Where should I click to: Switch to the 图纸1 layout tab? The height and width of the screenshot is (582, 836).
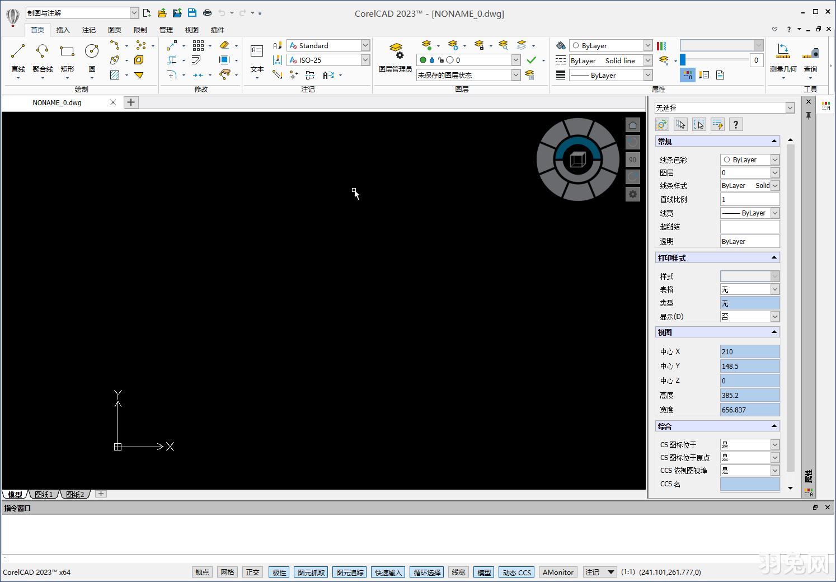click(x=43, y=494)
